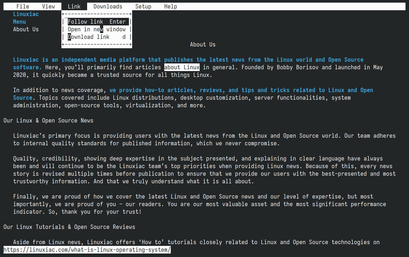Click 'So, thank you for your trust!' sentence

95,212
